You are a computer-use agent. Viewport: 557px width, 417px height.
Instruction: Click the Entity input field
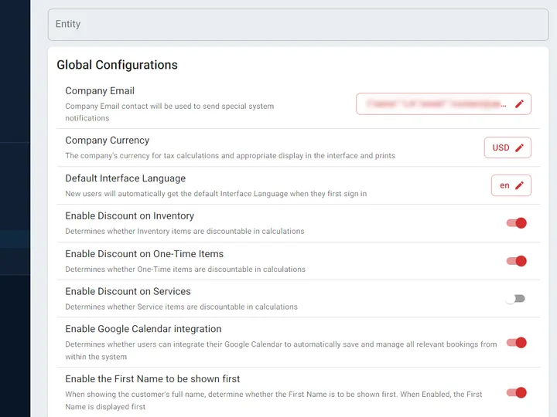[x=299, y=25]
